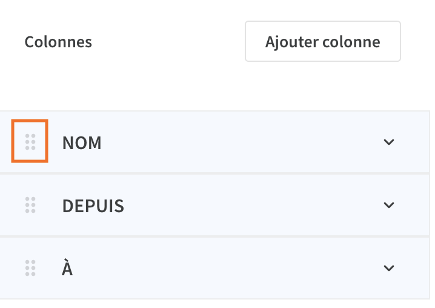Click the drag handle beside NOM

[x=30, y=142]
